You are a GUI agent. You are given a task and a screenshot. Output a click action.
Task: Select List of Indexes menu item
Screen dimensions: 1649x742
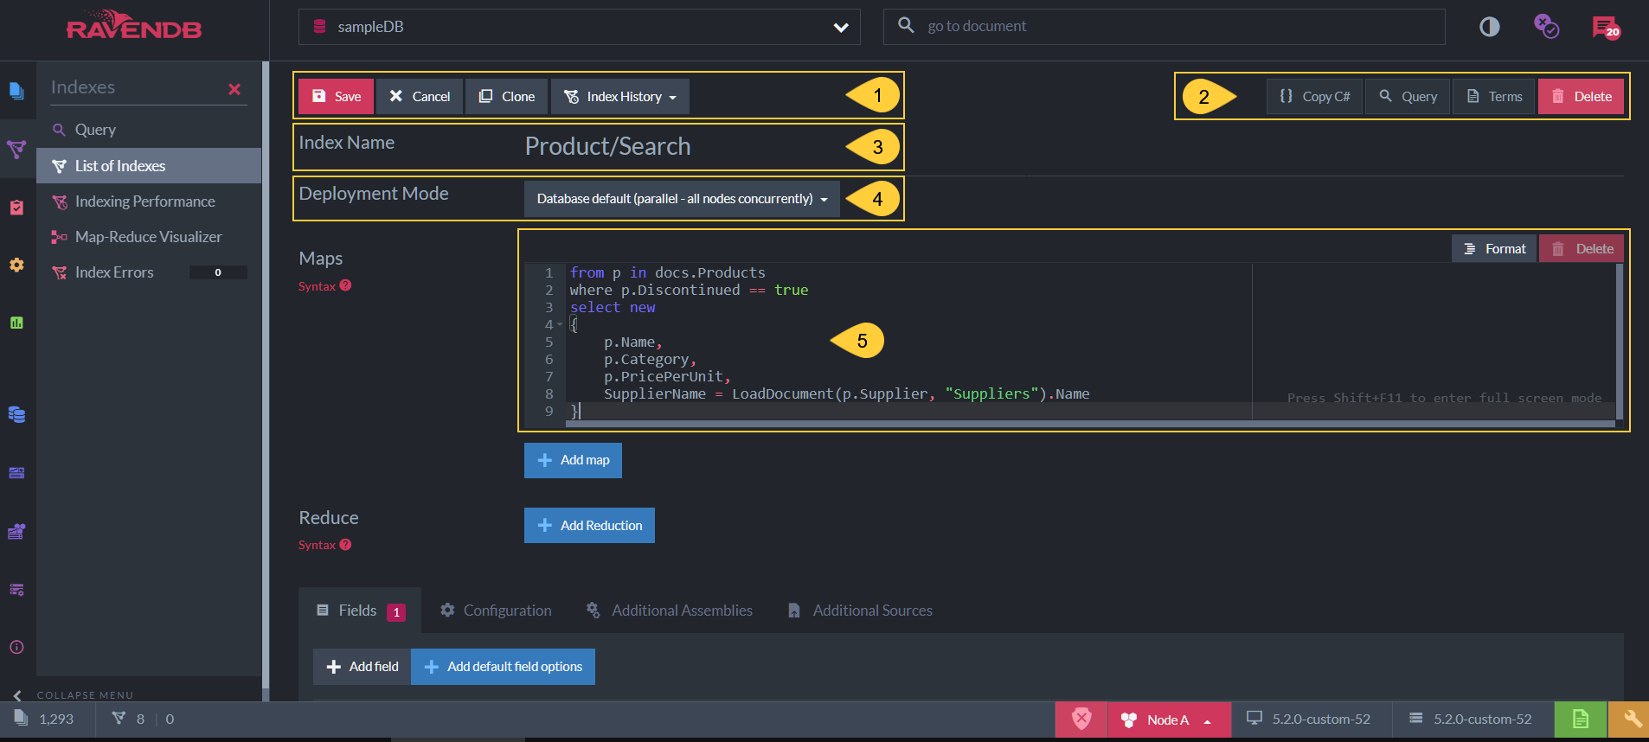pyautogui.click(x=149, y=166)
